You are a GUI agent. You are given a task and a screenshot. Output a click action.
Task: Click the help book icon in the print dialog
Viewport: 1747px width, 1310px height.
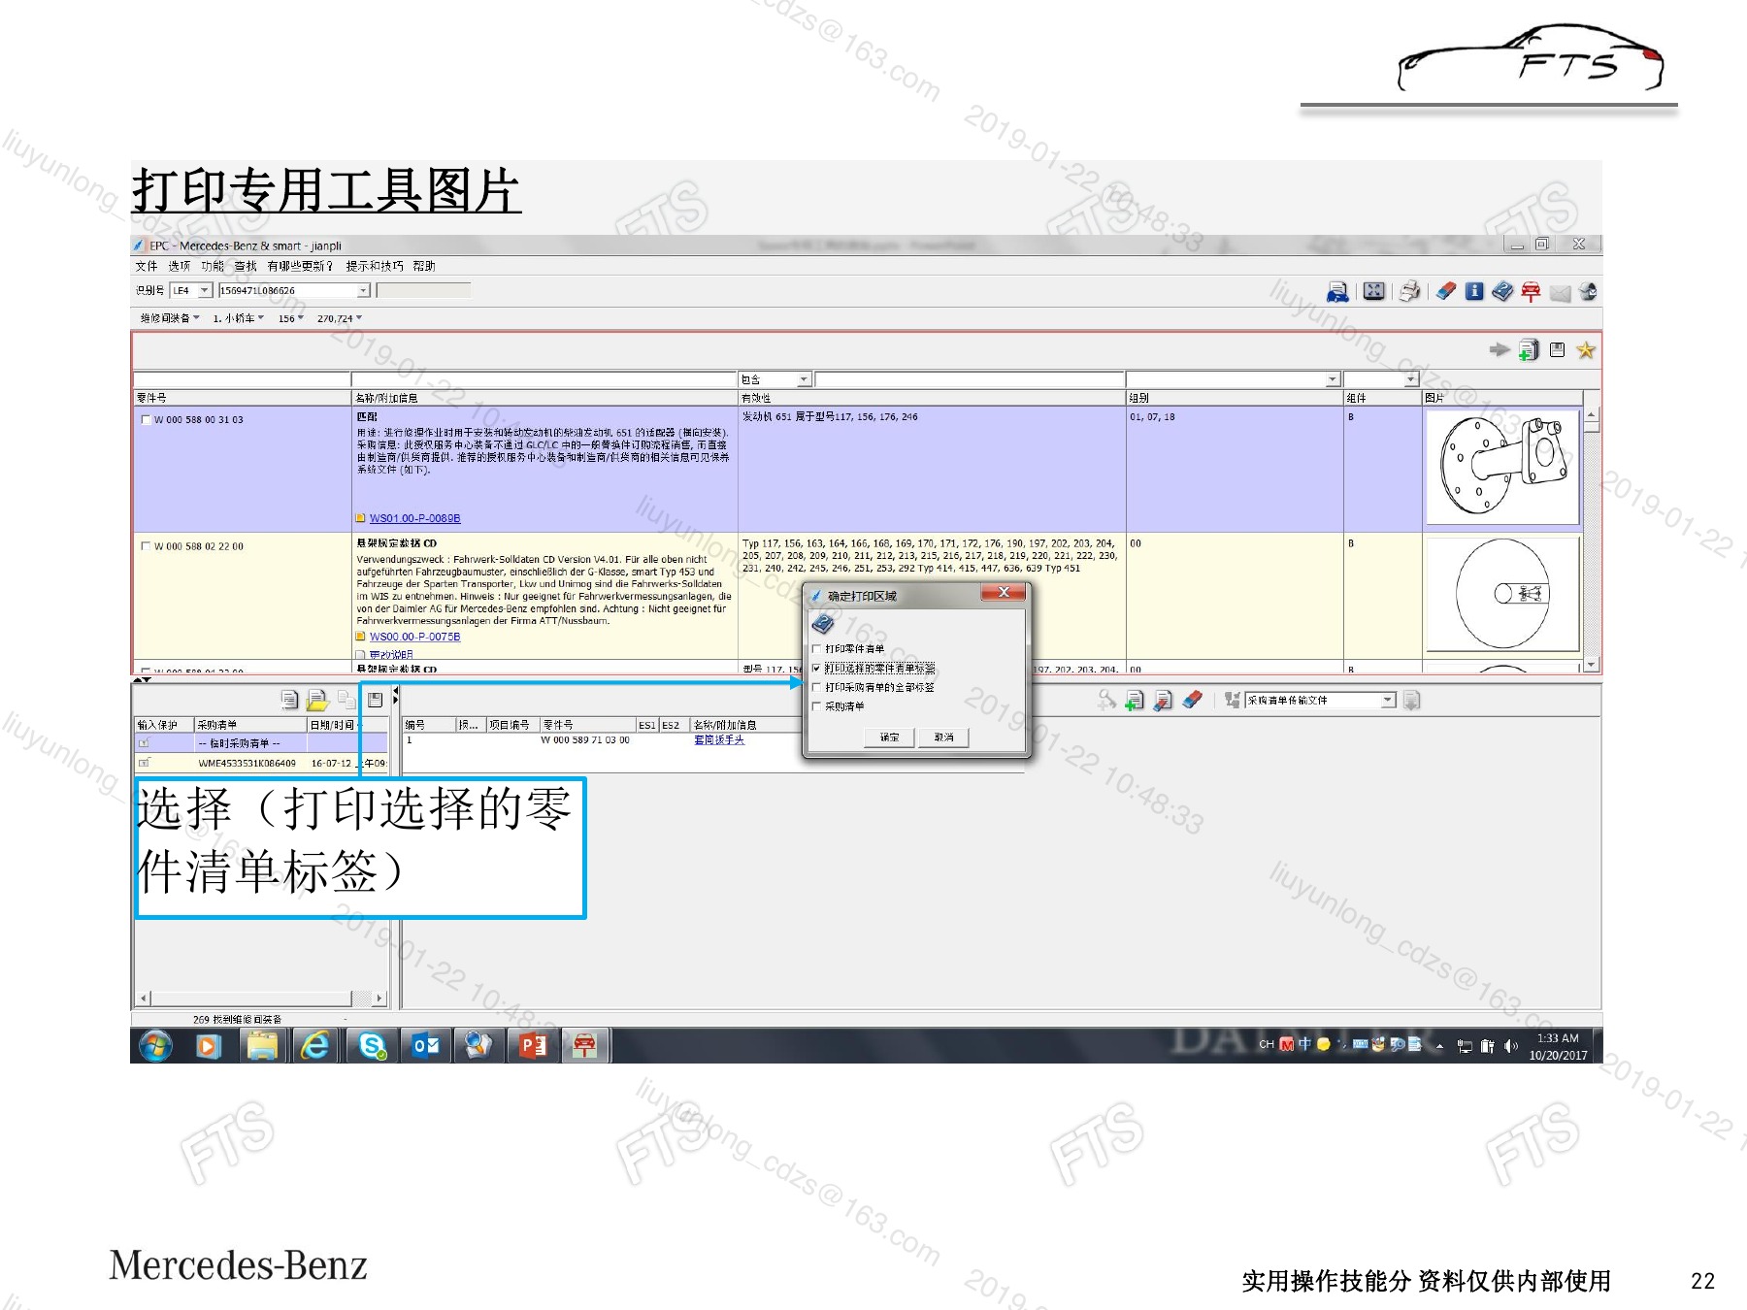point(823,623)
